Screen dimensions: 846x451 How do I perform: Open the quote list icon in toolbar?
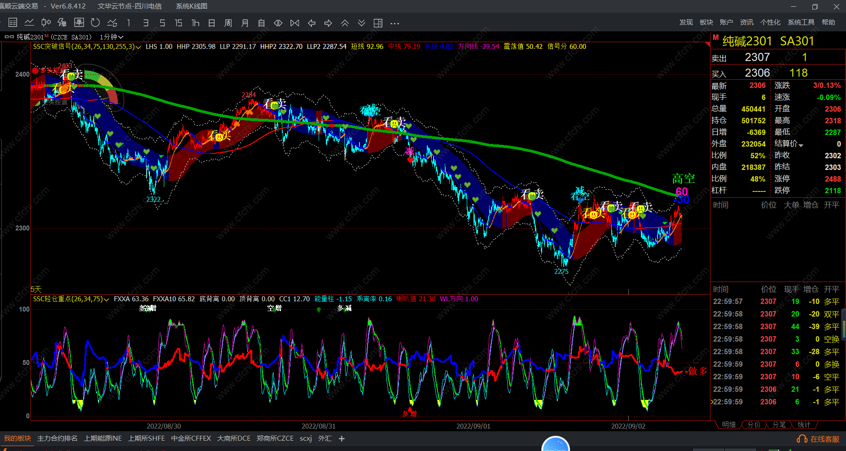pos(13,23)
